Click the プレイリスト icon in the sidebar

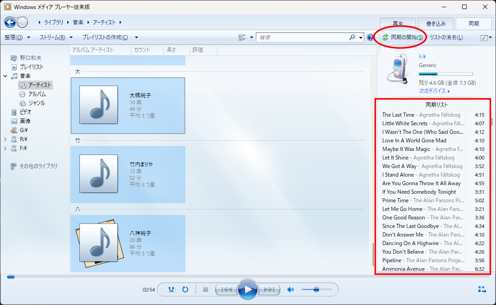tap(14, 67)
